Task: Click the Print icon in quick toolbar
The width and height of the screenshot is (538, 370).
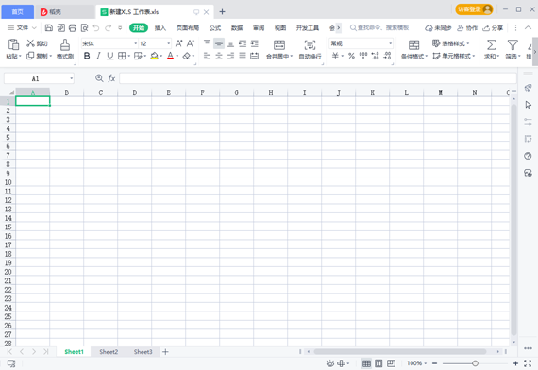Action: (73, 27)
